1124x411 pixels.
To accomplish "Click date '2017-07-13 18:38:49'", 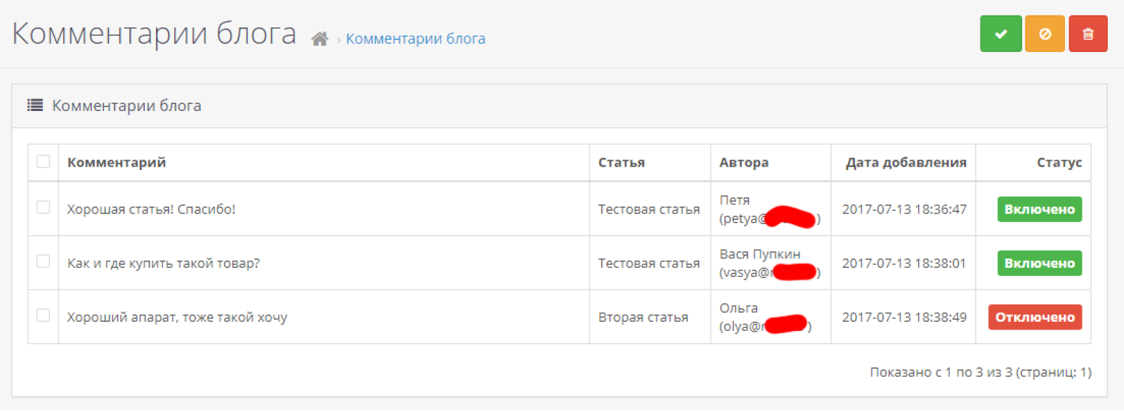I will [x=904, y=318].
